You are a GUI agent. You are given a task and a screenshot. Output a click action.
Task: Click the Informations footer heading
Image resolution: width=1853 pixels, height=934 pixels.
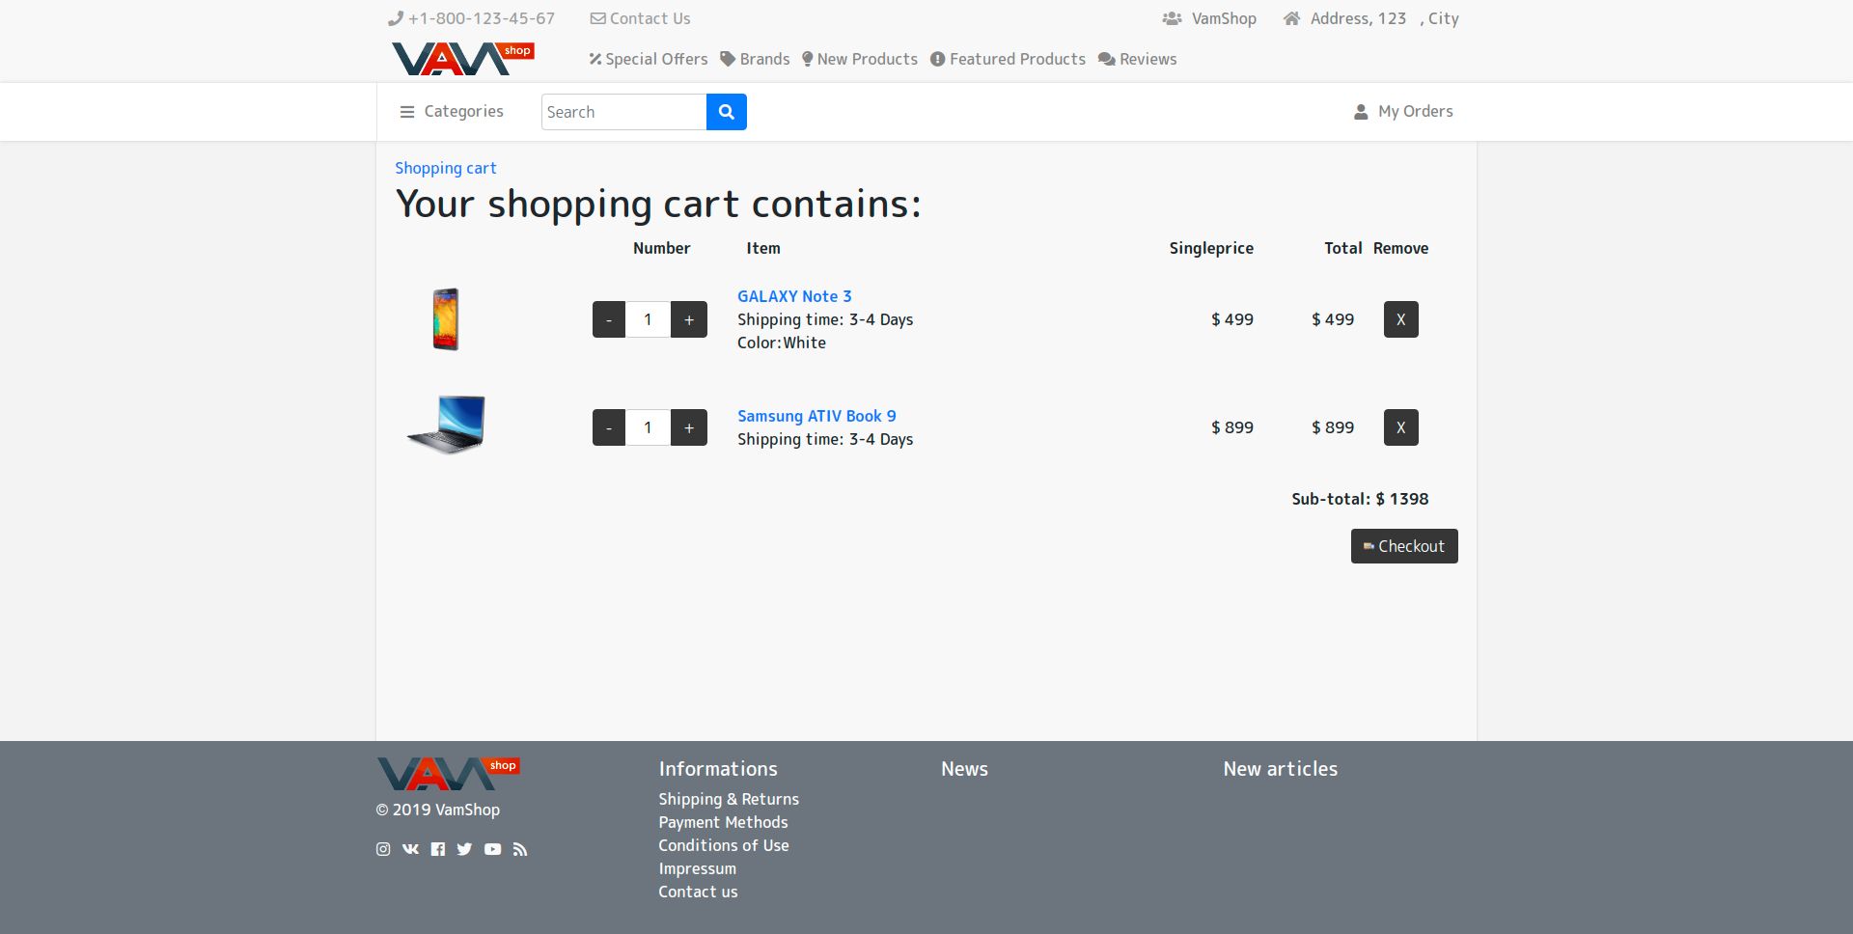click(718, 769)
